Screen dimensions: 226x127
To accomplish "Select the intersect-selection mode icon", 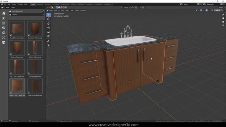I will 66,7.
